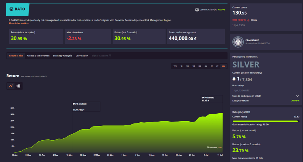Click the red down arrow in Current quote

coord(248,20)
